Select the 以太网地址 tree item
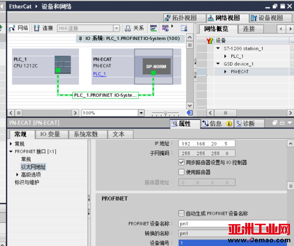This screenshot has width=294, height=246. pos(33,167)
